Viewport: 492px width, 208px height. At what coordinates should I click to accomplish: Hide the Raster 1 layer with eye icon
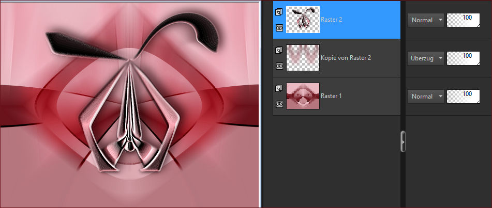(x=279, y=104)
